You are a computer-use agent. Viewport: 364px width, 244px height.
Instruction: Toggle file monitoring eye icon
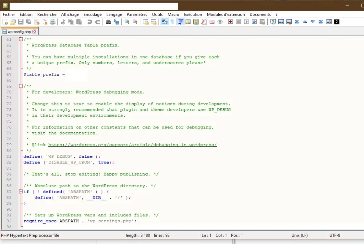tap(220, 22)
